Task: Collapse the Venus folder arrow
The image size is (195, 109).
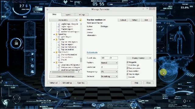Action: coord(54,62)
